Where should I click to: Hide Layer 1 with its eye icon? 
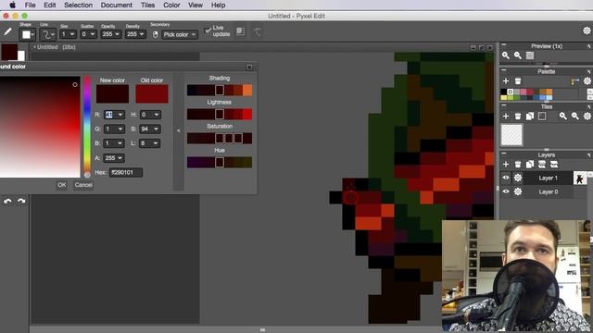[506, 178]
